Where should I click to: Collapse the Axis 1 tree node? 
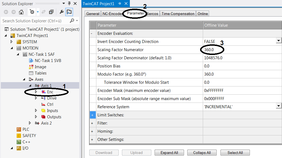coord(30,86)
